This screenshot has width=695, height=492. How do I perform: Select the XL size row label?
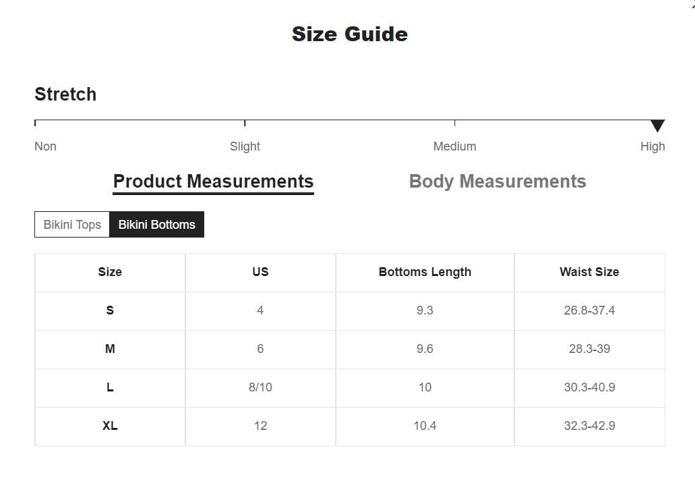(x=110, y=426)
